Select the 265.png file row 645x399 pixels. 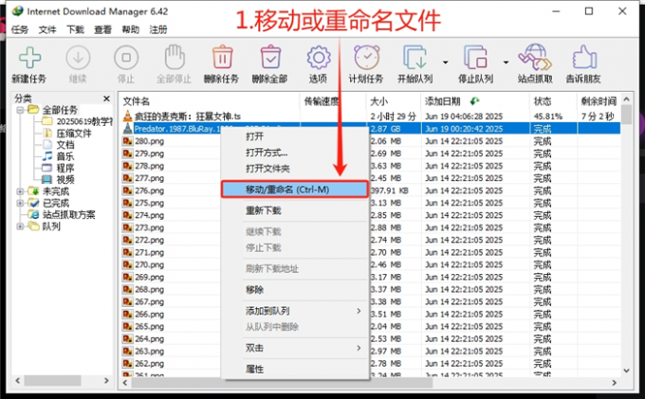tap(370, 327)
